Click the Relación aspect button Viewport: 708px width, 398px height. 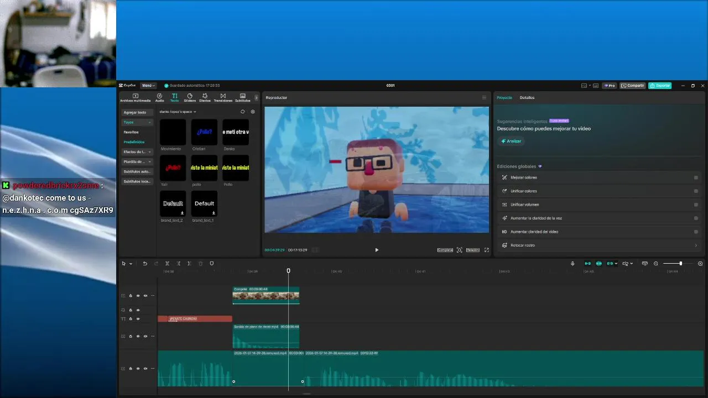click(x=473, y=250)
